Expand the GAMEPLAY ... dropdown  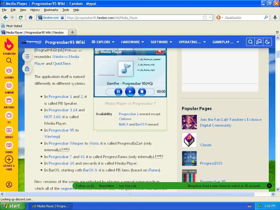tap(226, 42)
